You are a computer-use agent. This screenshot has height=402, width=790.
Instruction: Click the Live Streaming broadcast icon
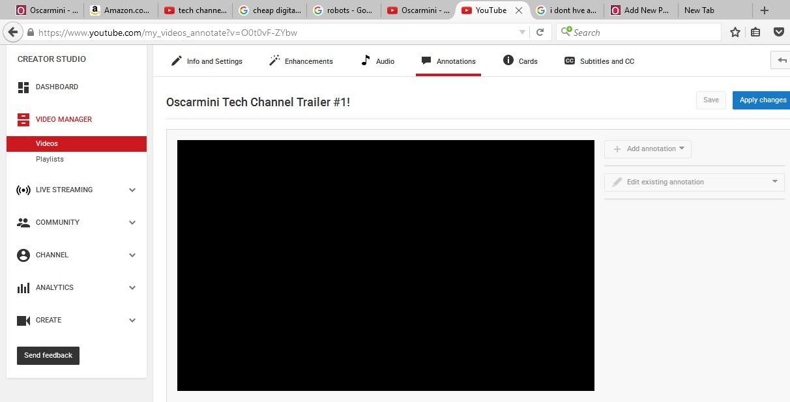point(23,190)
